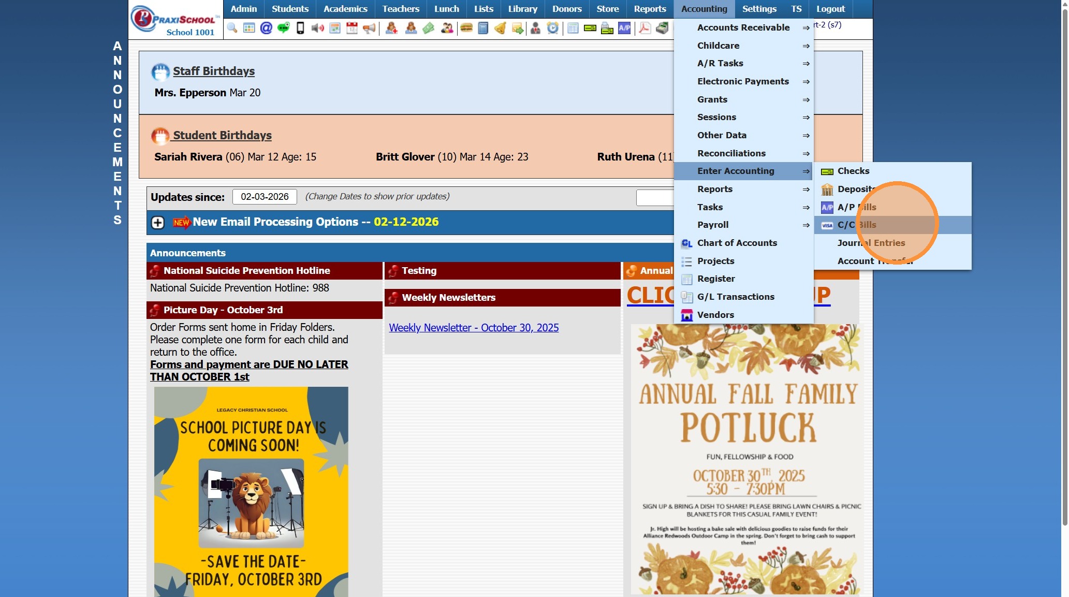Click the red PDF toolbar icon
This screenshot has height=597, width=1069.
point(644,28)
